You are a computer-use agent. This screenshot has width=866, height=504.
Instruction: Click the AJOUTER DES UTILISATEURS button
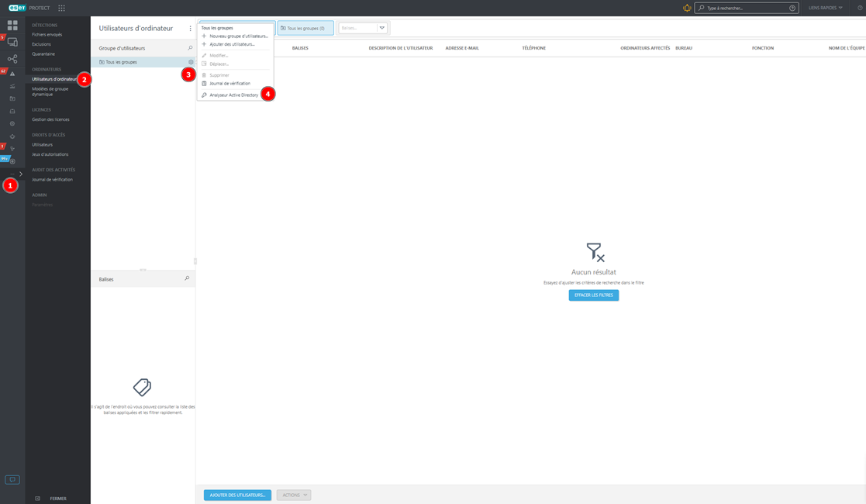[237, 495]
